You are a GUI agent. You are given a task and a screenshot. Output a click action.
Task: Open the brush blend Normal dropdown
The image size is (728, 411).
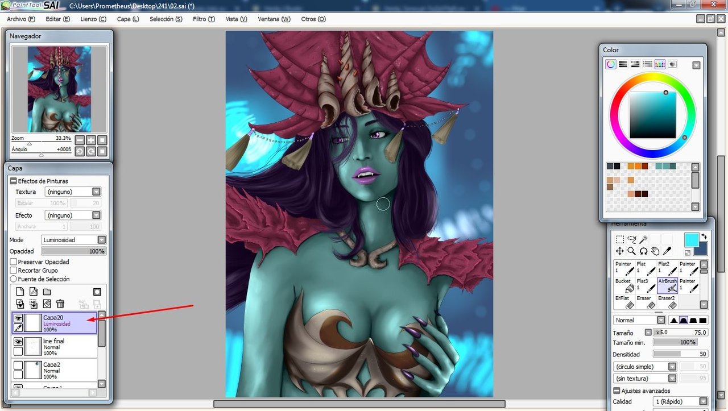pos(640,320)
